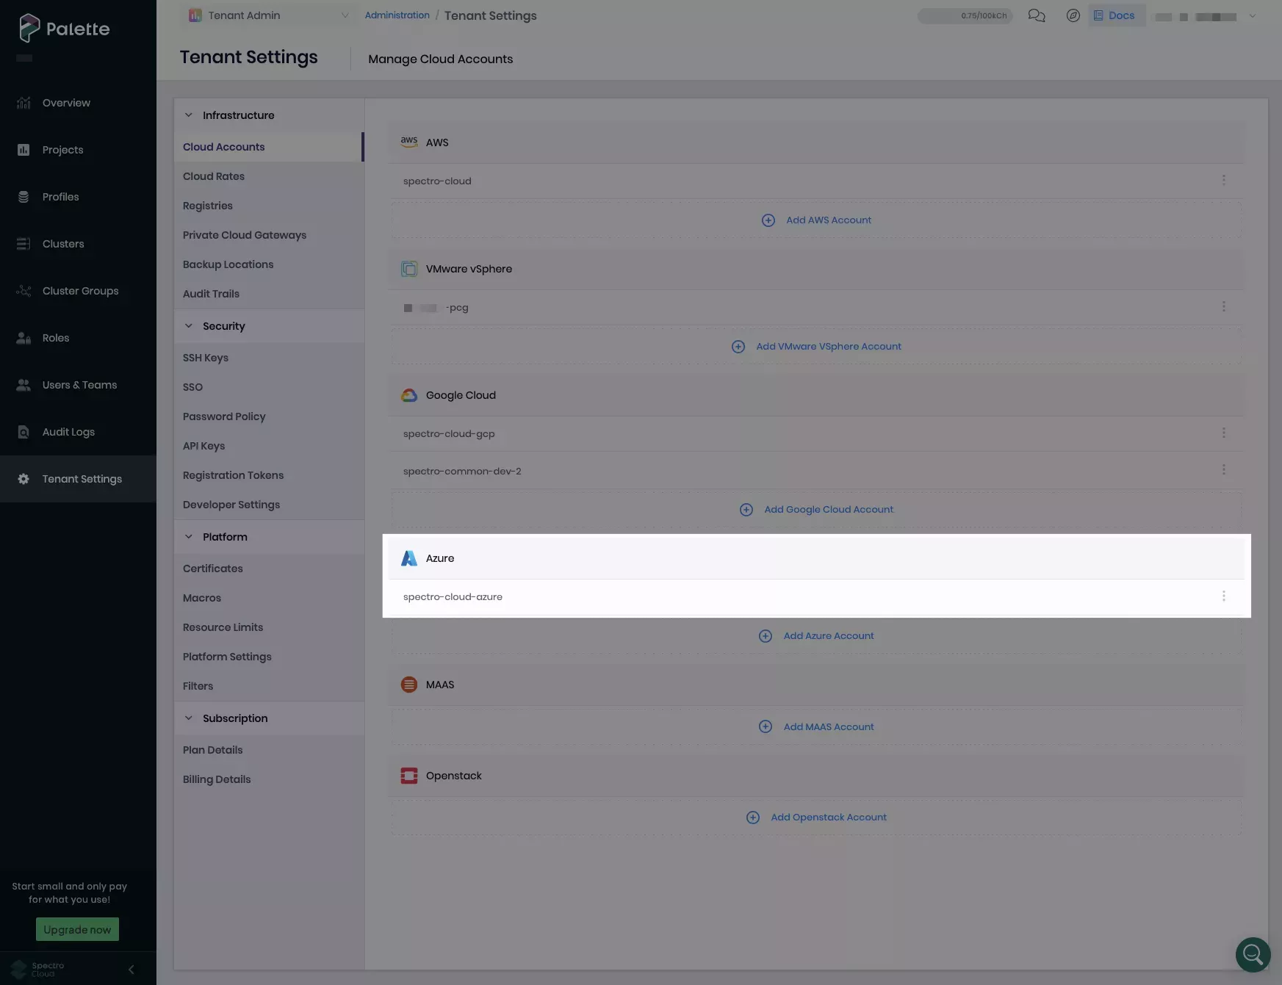Select Registration Tokens in the sidebar

233,475
